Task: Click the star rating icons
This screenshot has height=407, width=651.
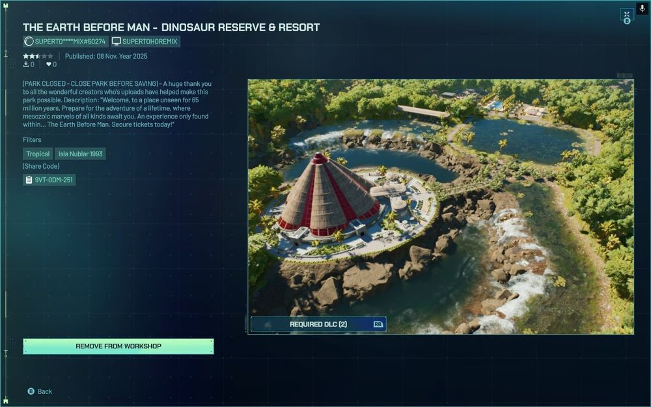Action: pyautogui.click(x=38, y=56)
